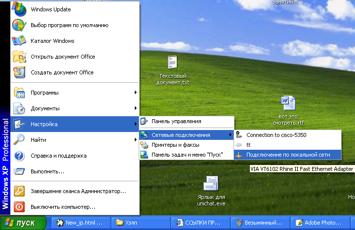This screenshot has height=230, width=355.
Task: Click the Создать документ Office icon
Action: pos(19,72)
